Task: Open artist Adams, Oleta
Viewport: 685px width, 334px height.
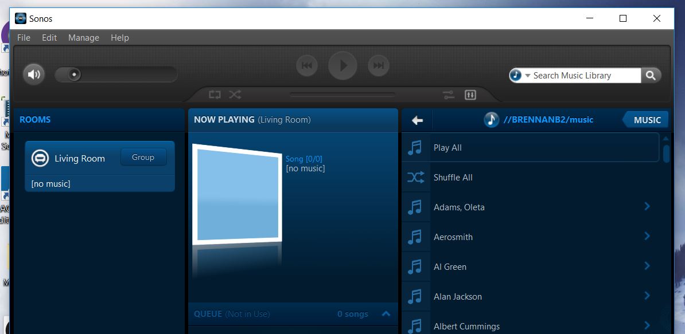Action: 530,207
